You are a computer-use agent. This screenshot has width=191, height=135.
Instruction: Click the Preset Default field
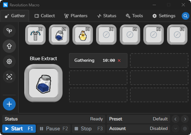tap(139, 119)
